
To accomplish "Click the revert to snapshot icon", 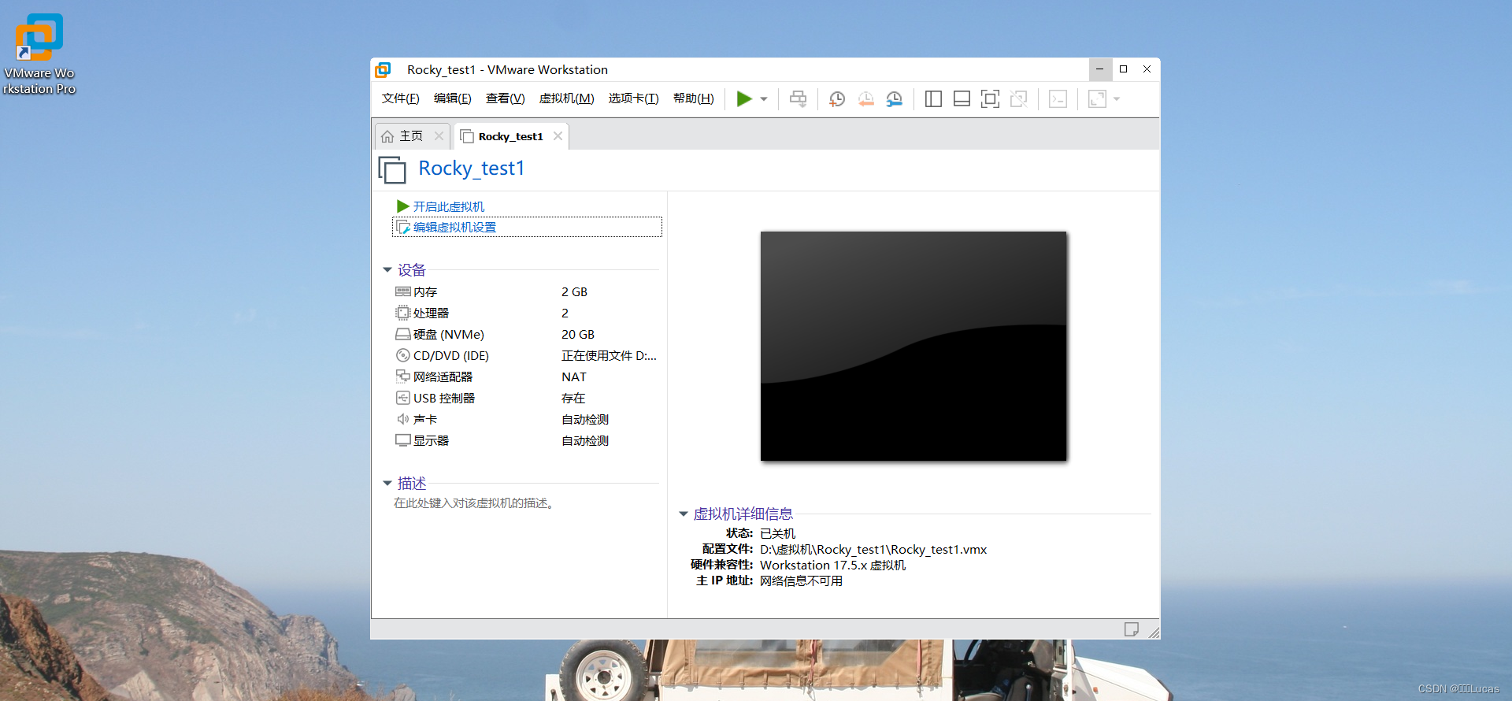I will tap(865, 98).
